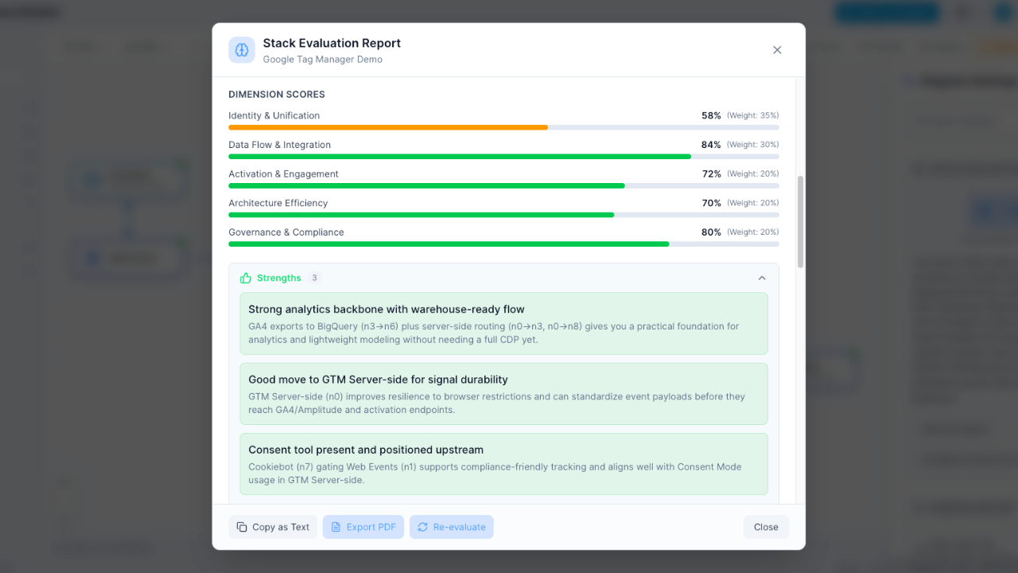
Task: Select the strength card about strong analytics backbone
Action: click(503, 324)
